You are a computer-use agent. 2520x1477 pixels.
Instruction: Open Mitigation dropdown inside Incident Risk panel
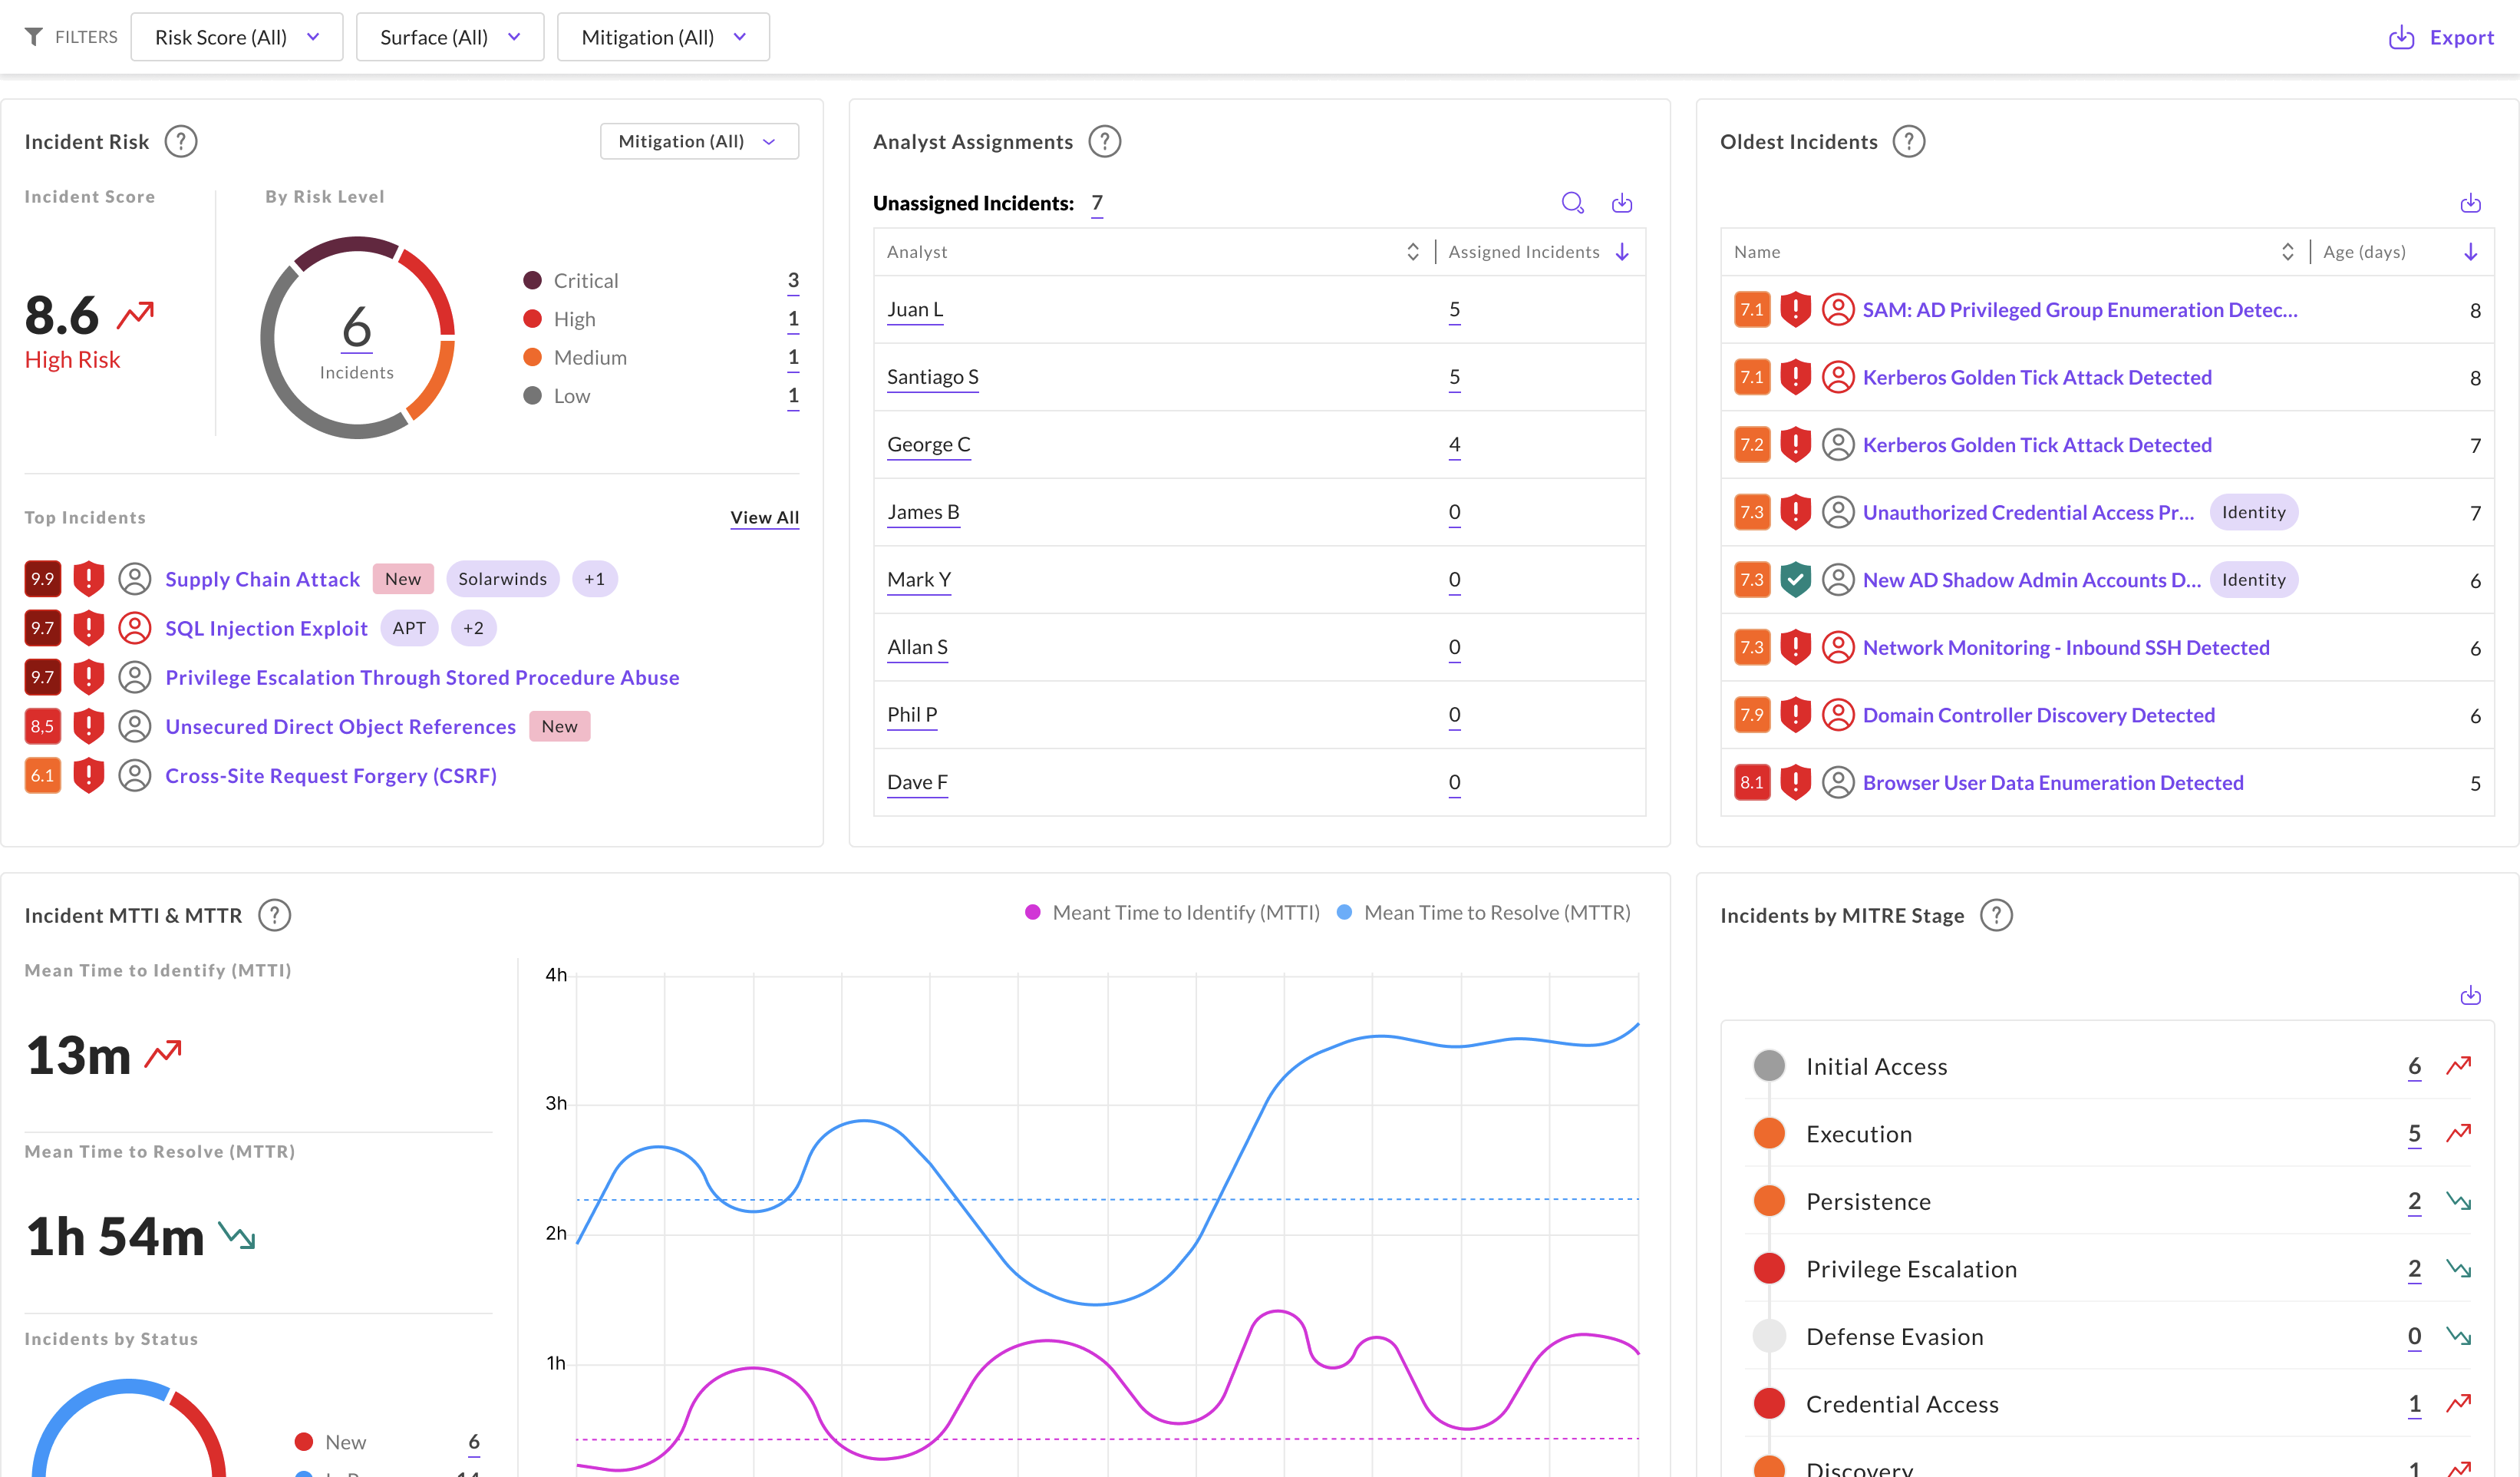pyautogui.click(x=698, y=141)
